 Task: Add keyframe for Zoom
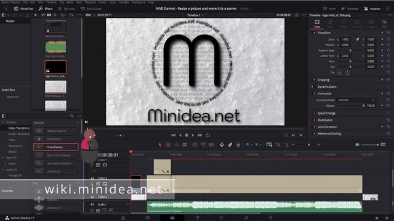(x=382, y=39)
